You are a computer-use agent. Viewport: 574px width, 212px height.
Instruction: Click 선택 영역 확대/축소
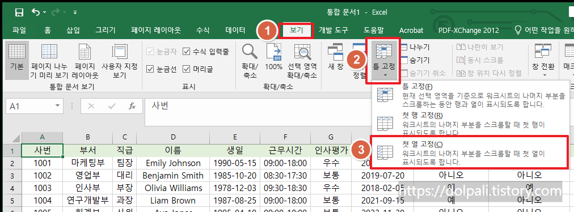pos(302,61)
